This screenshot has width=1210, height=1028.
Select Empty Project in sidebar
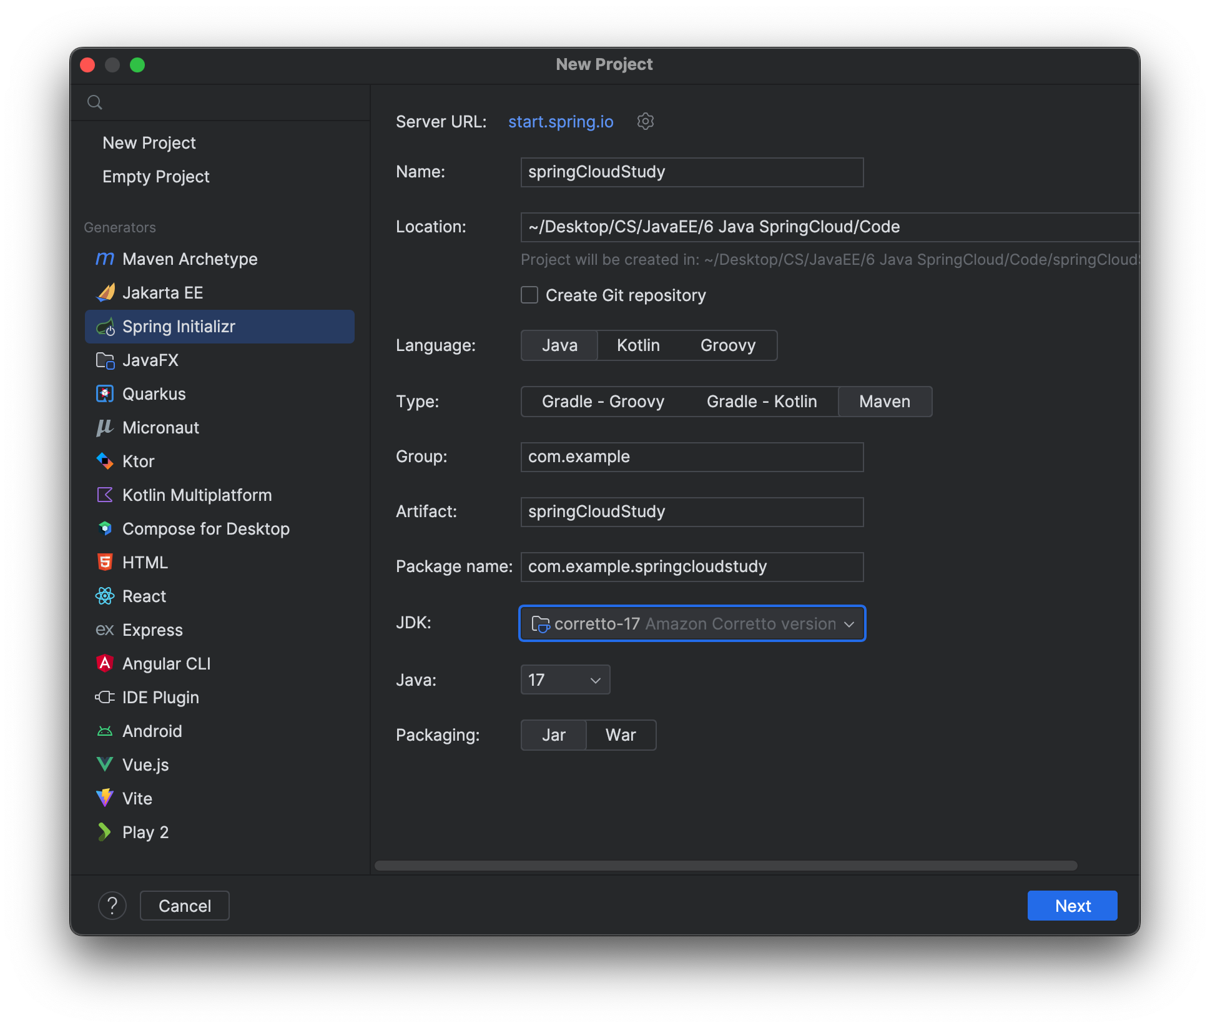[x=156, y=177]
